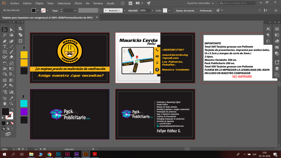Open the Ventana menu
Image resolution: width=281 pixels, height=158 pixels.
[98, 3]
